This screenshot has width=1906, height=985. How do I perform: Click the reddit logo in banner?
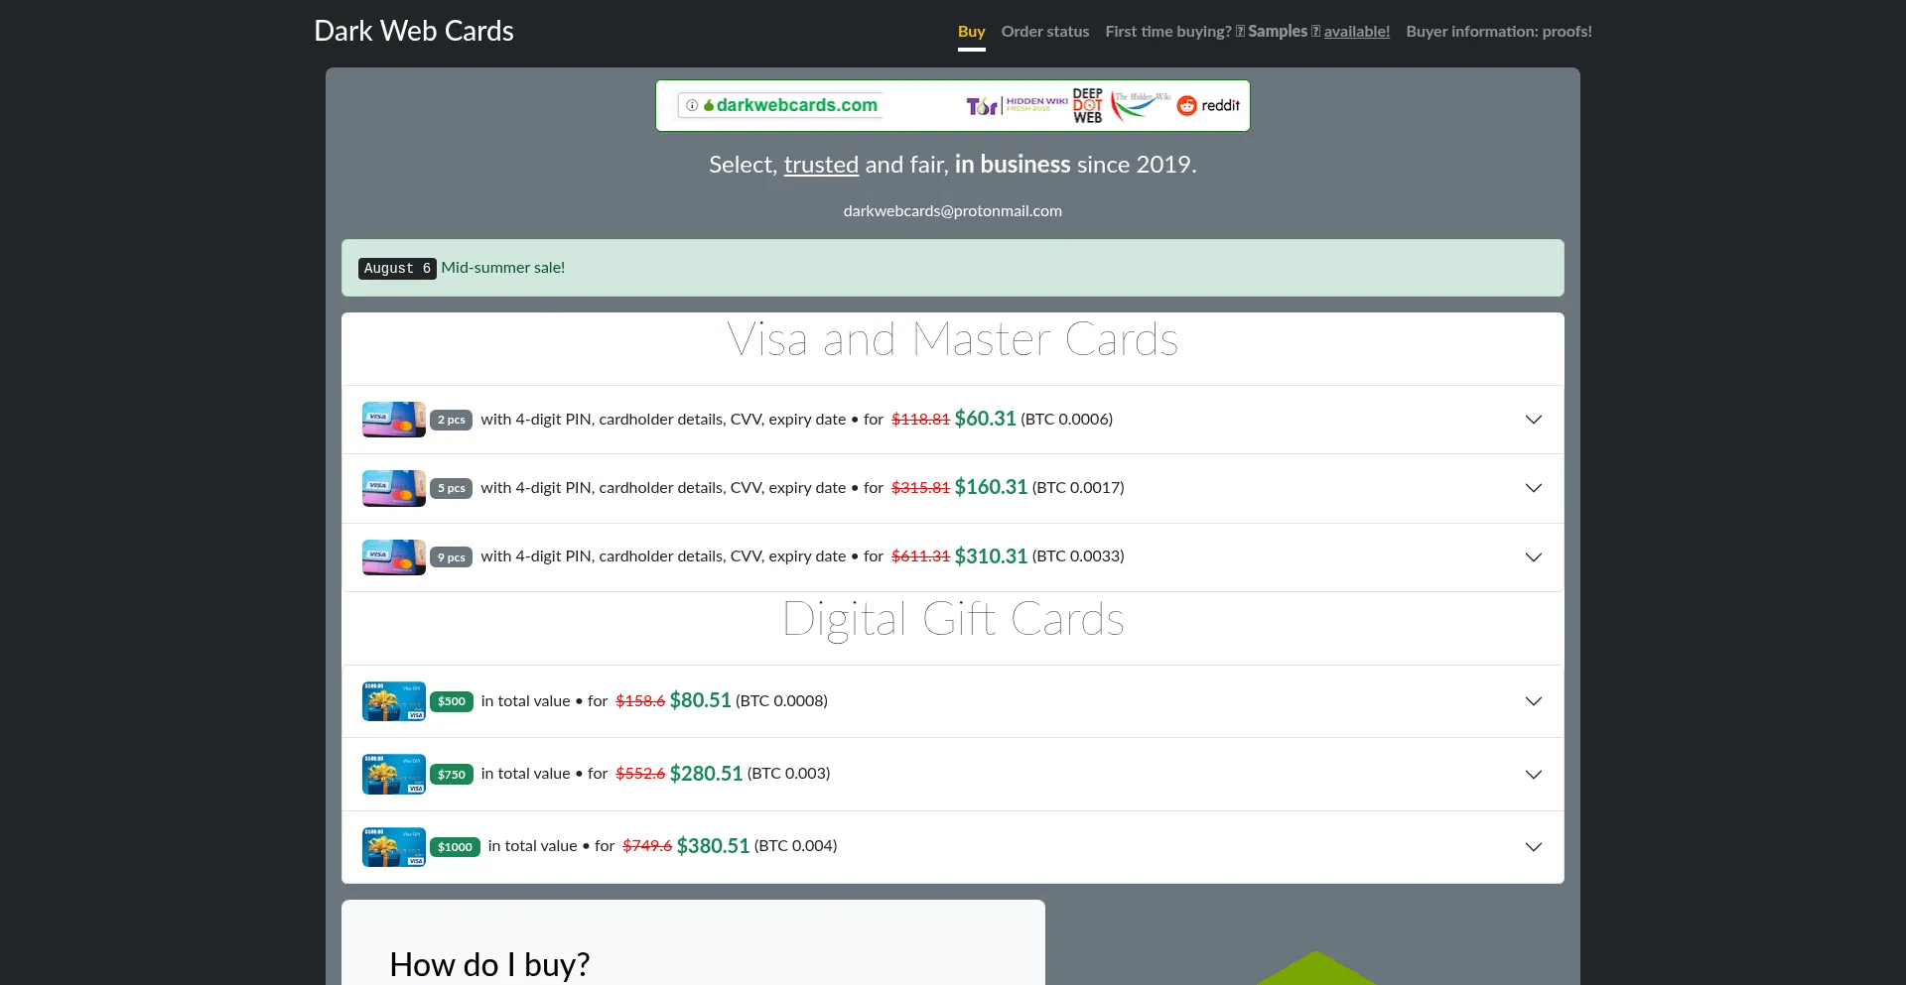[x=1208, y=105]
